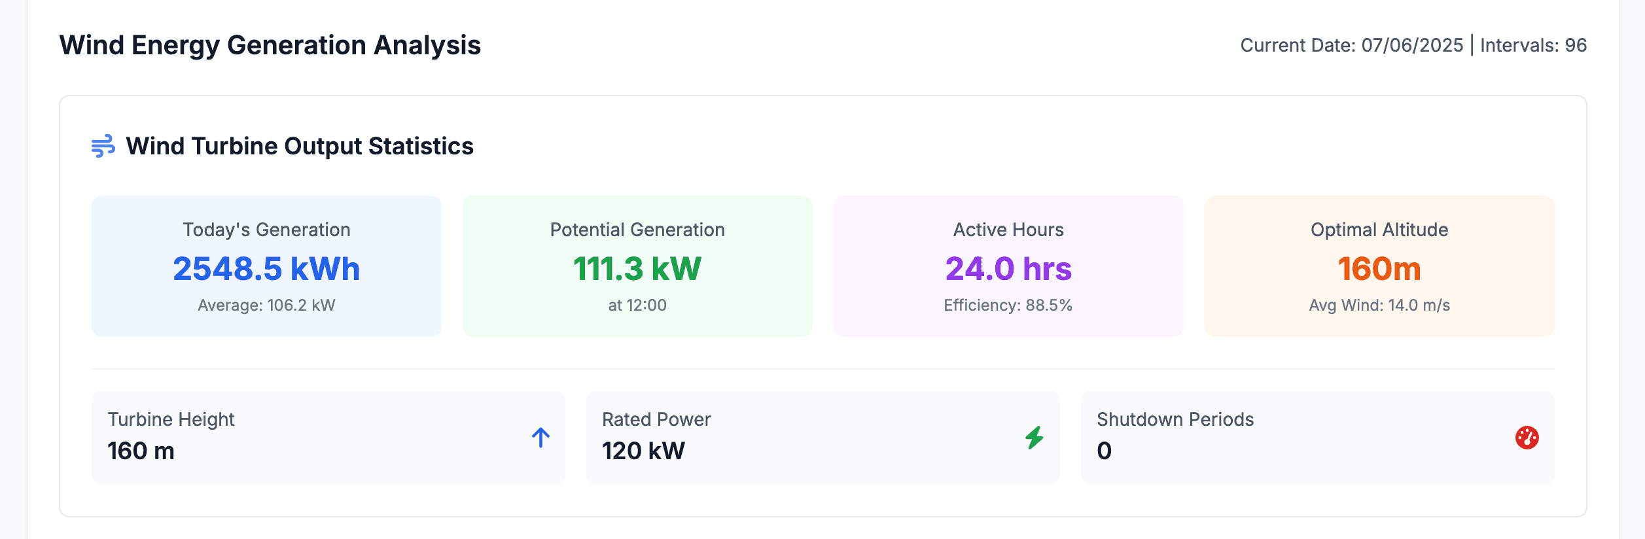The height and width of the screenshot is (539, 1645).
Task: Click the Shutdown Periods value 0
Action: point(1104,451)
